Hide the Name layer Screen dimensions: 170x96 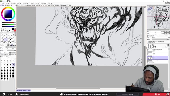pyautogui.click(x=148, y=53)
